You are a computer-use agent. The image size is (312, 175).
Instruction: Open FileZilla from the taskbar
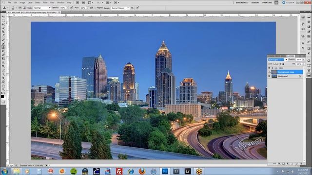click(x=119, y=171)
